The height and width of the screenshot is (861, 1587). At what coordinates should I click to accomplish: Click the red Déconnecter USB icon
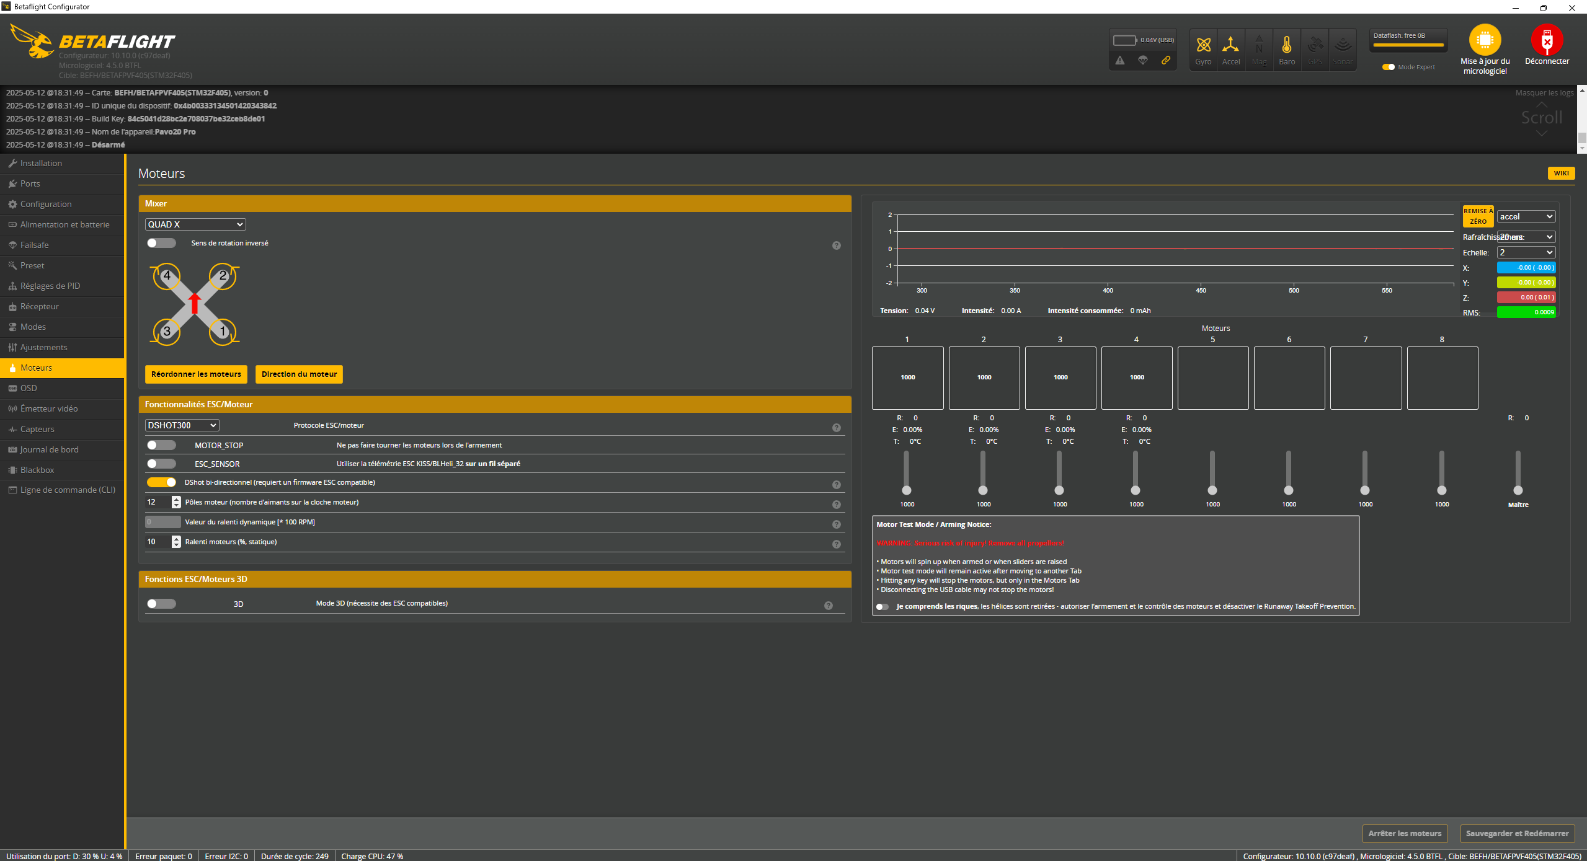[x=1547, y=40]
